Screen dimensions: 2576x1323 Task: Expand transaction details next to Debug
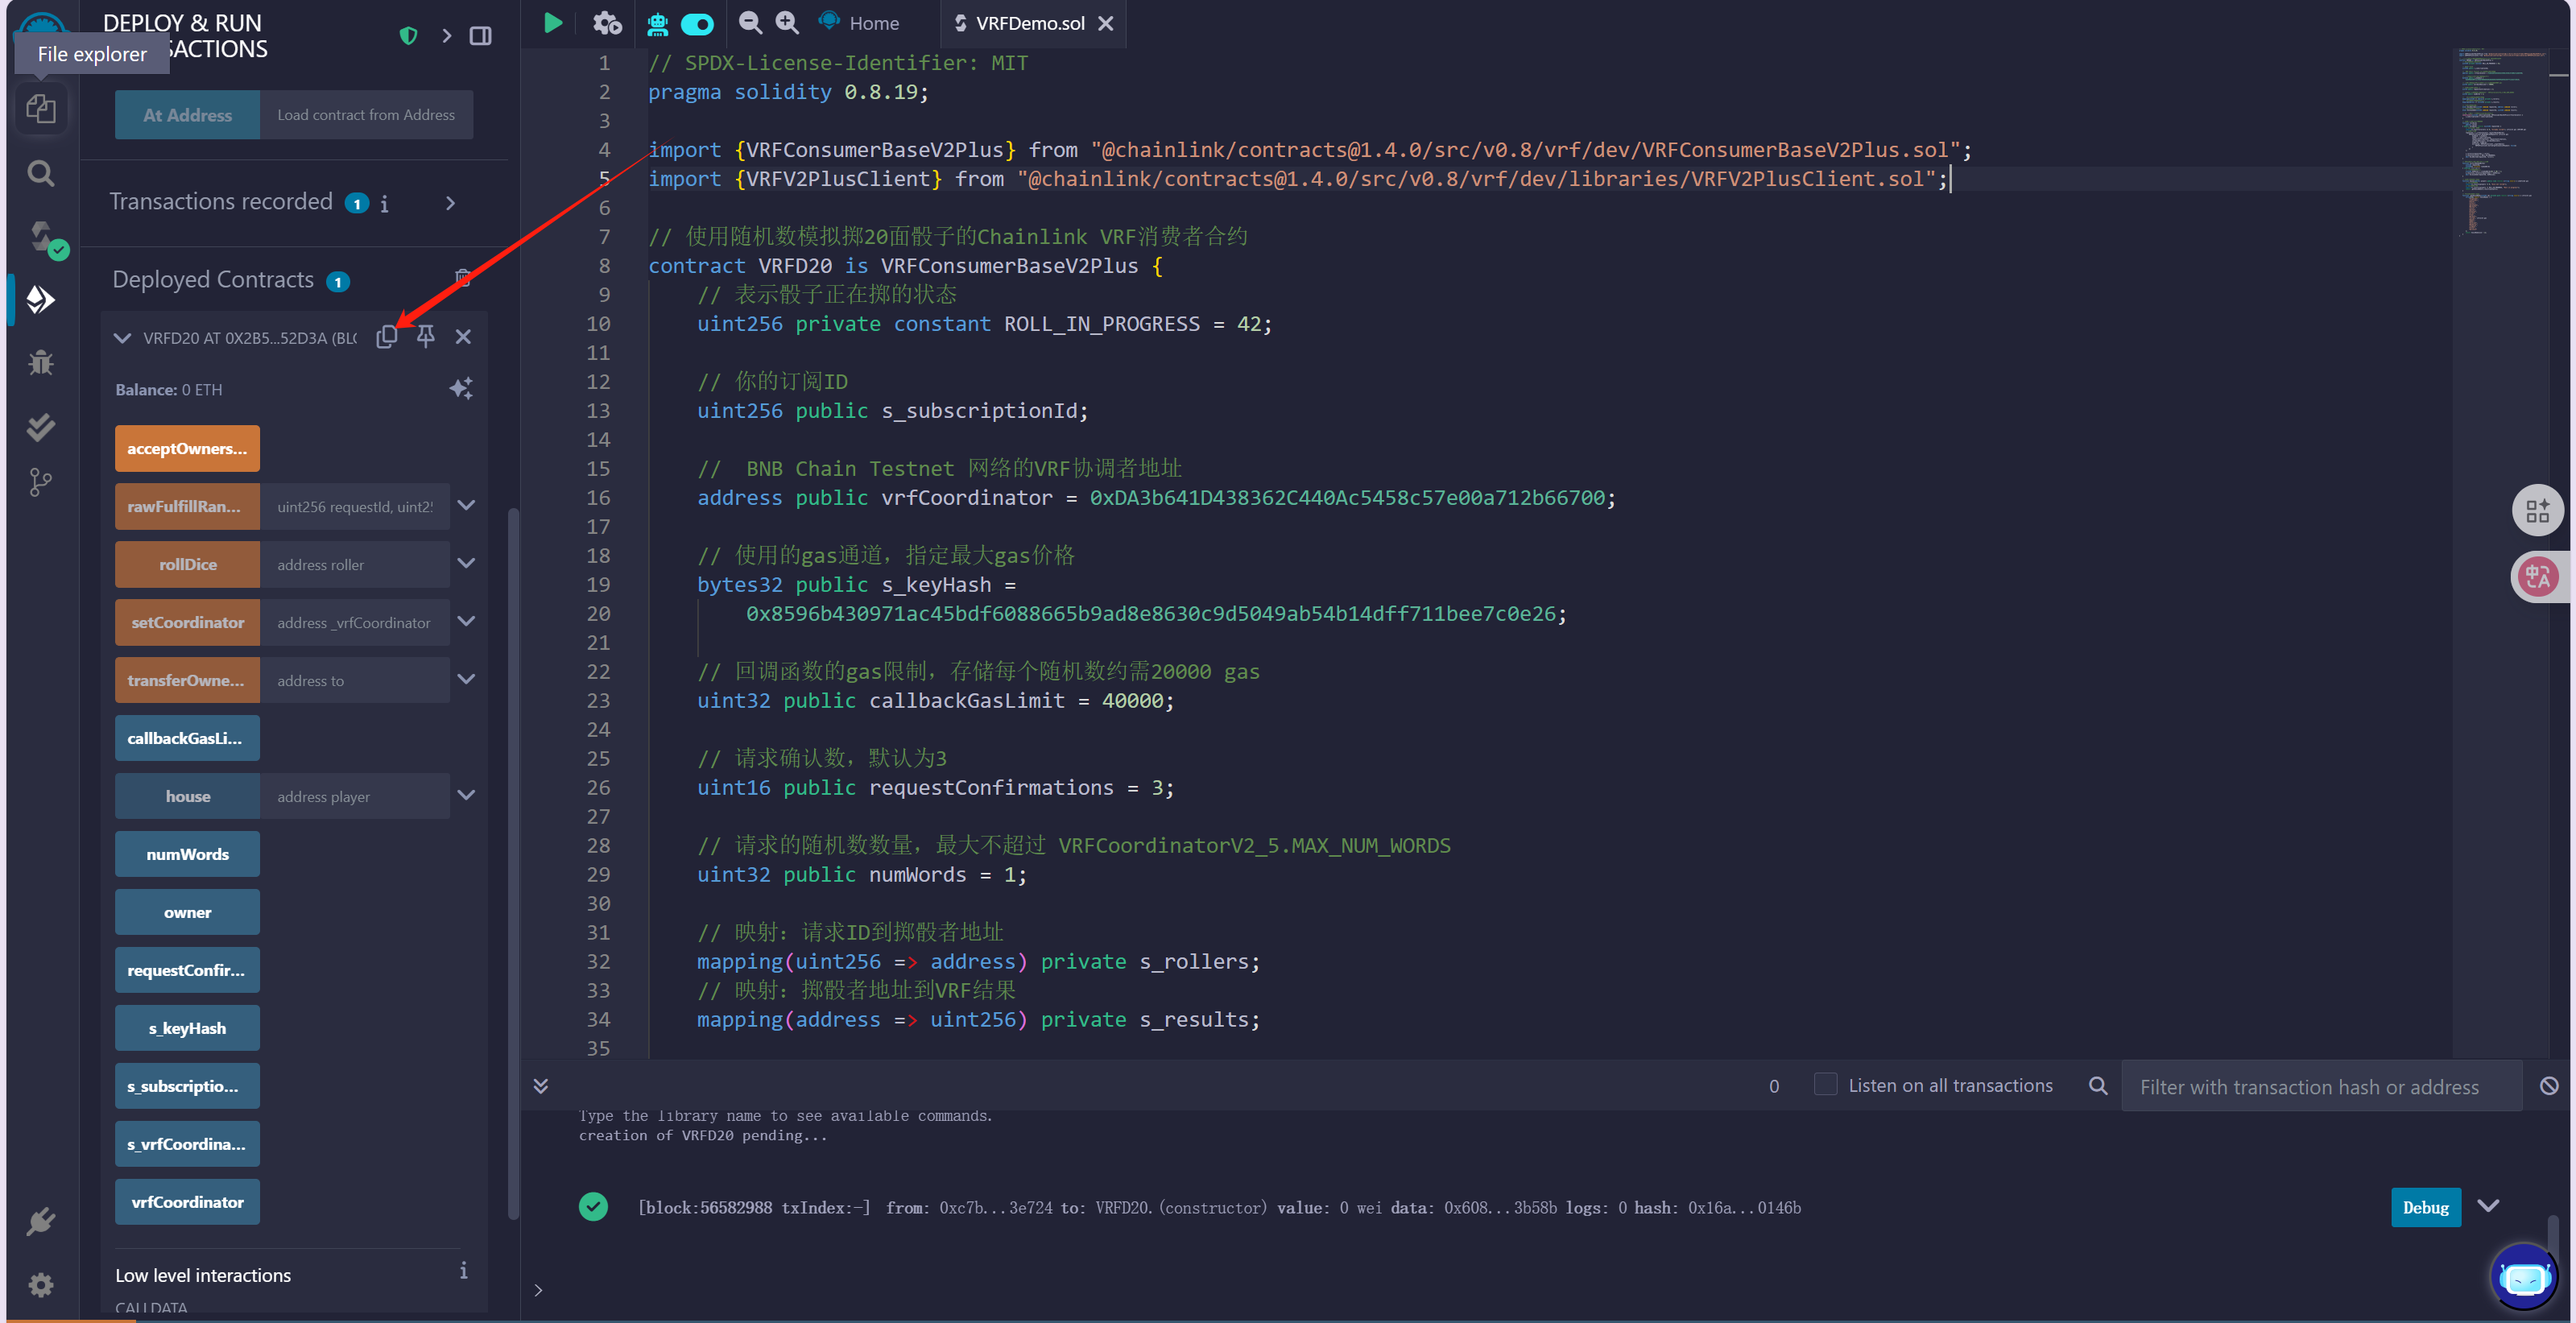pos(2488,1206)
